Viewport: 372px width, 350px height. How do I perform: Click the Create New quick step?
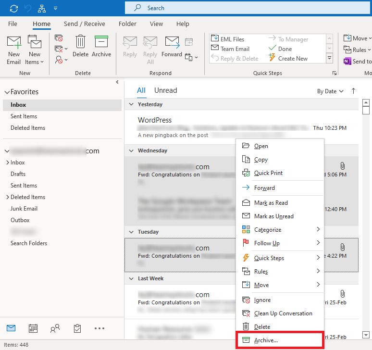pyautogui.click(x=292, y=59)
